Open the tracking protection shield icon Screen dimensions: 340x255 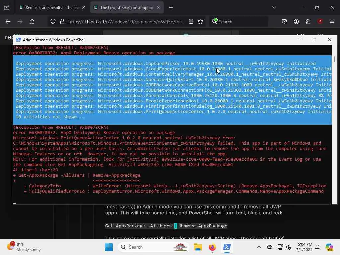(53, 22)
